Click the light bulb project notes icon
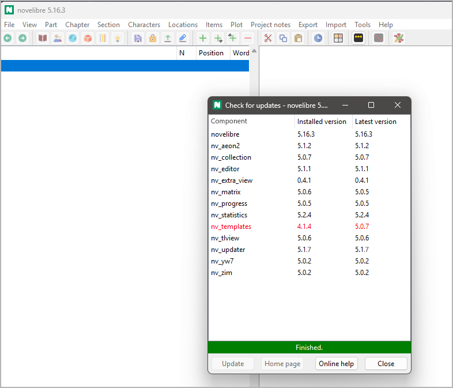This screenshot has width=453, height=388. (118, 38)
